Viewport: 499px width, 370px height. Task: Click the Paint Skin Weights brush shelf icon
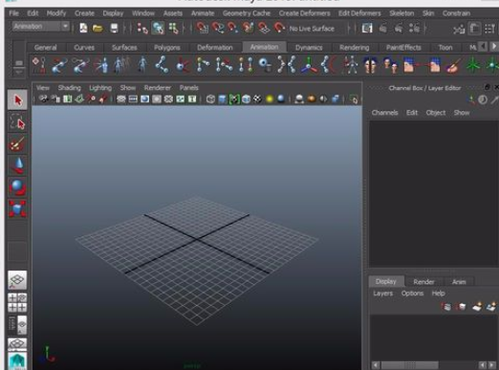click(x=453, y=65)
